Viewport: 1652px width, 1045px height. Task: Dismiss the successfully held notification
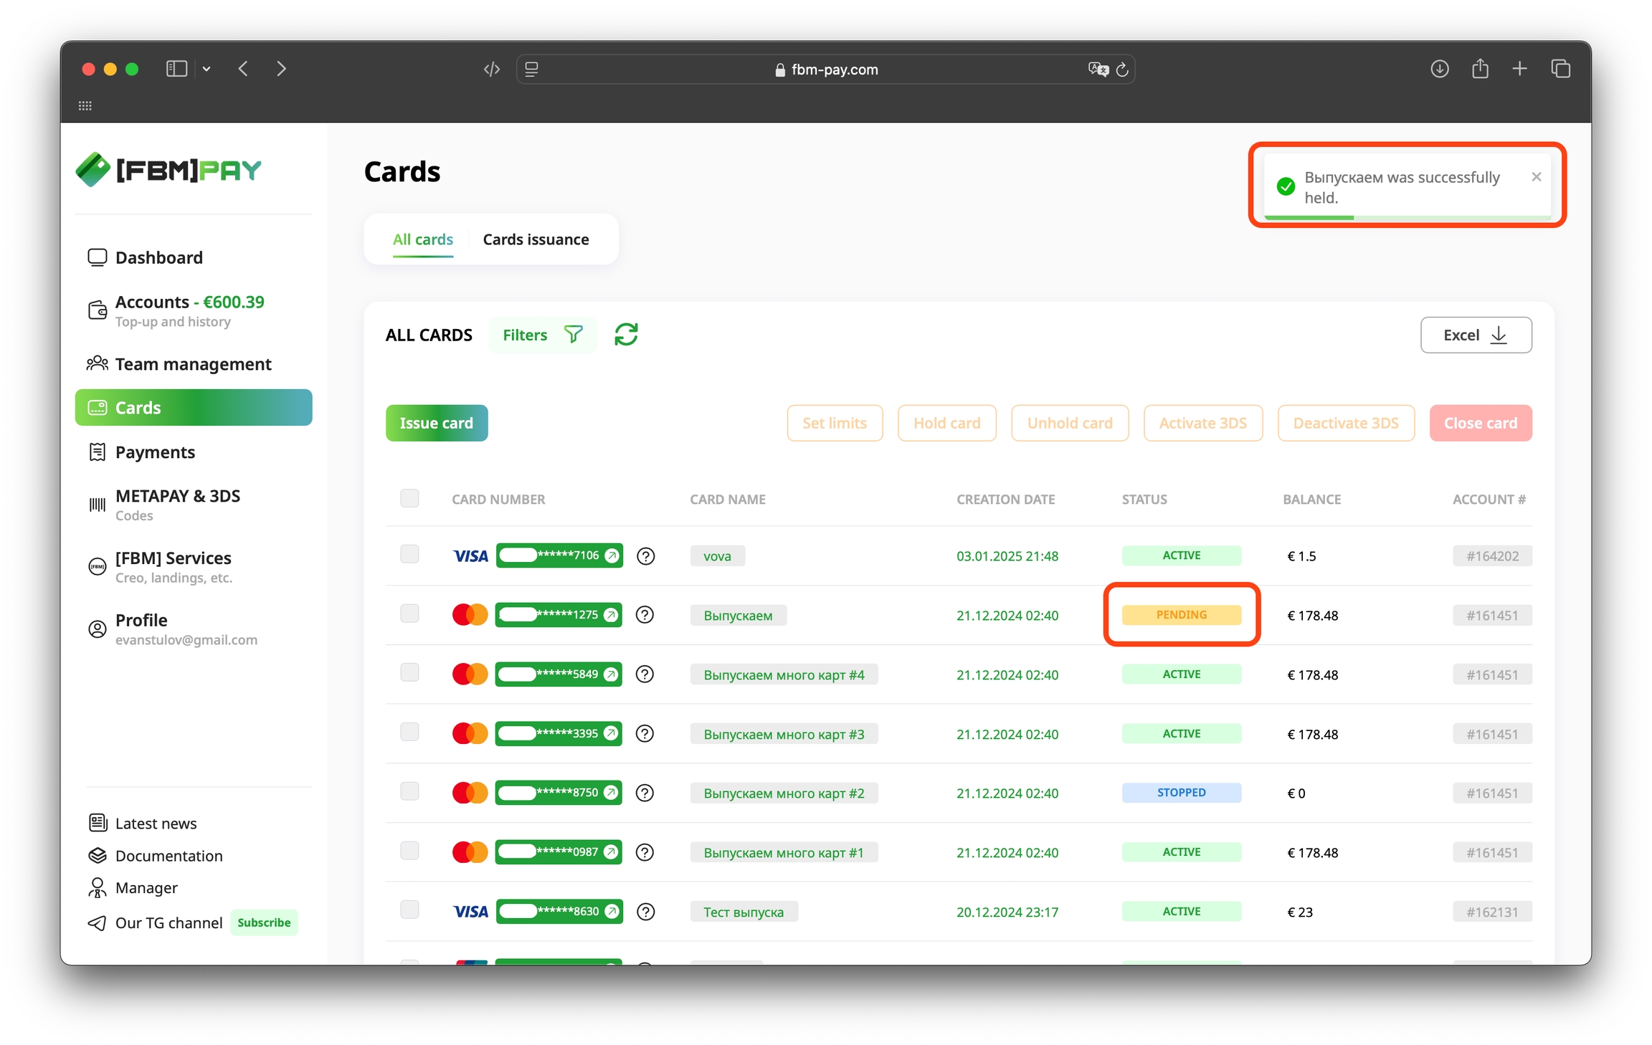tap(1536, 177)
